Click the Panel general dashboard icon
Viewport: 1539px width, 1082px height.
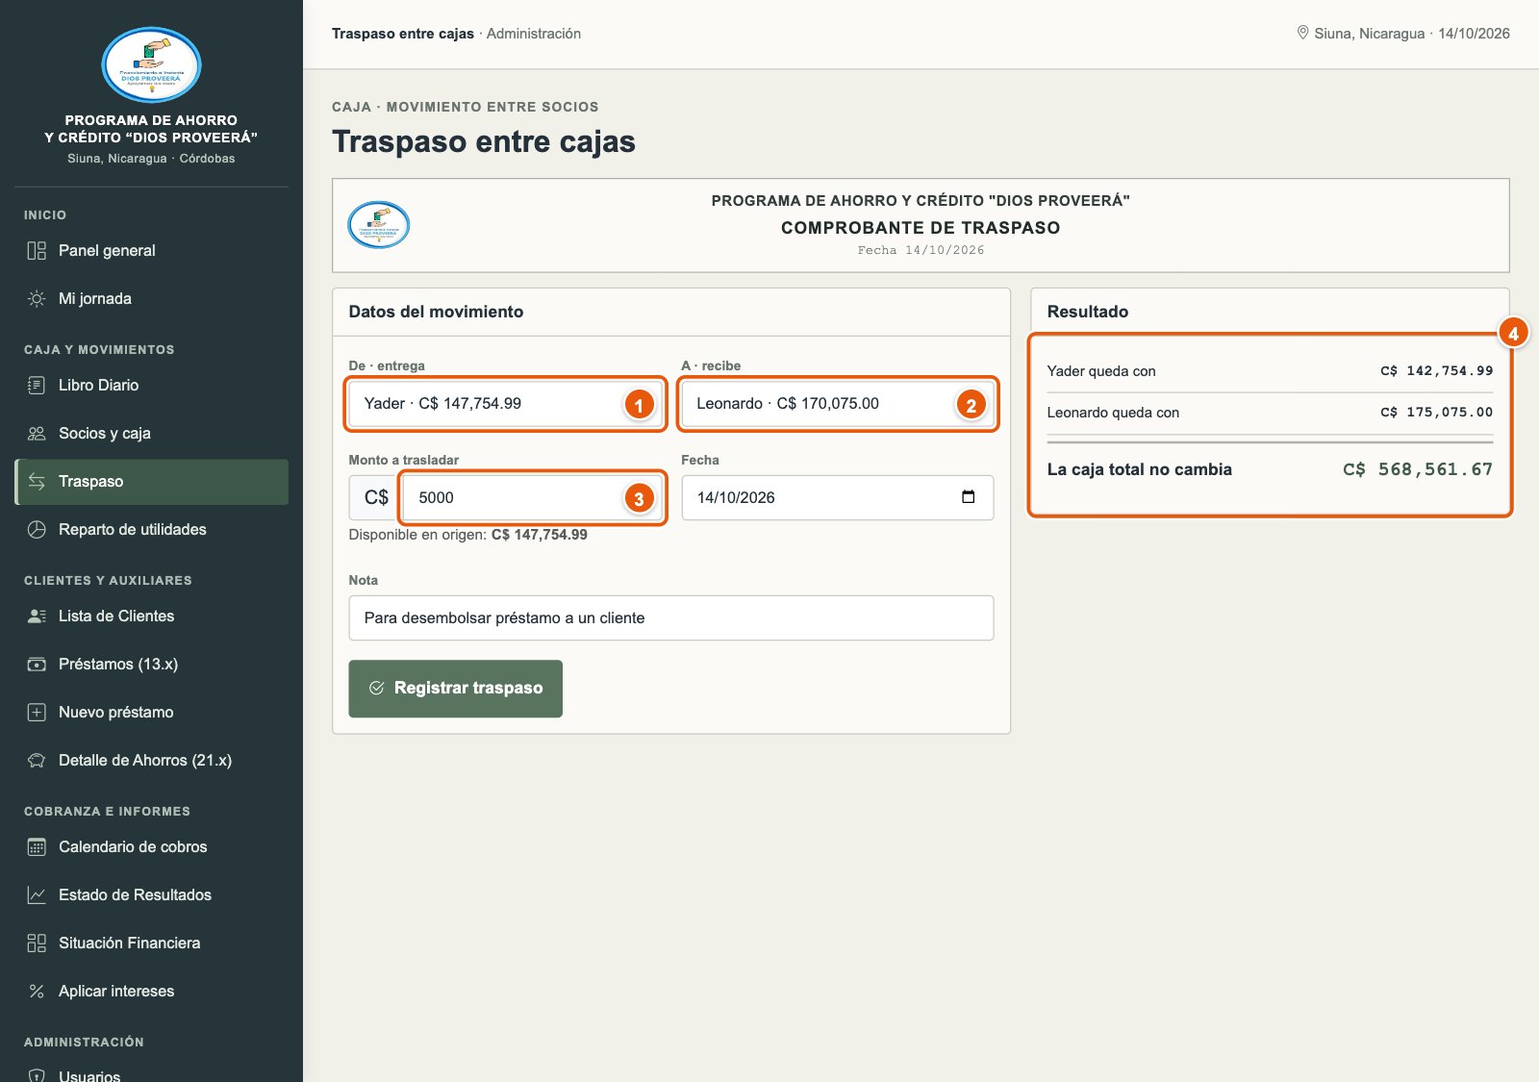tap(37, 251)
